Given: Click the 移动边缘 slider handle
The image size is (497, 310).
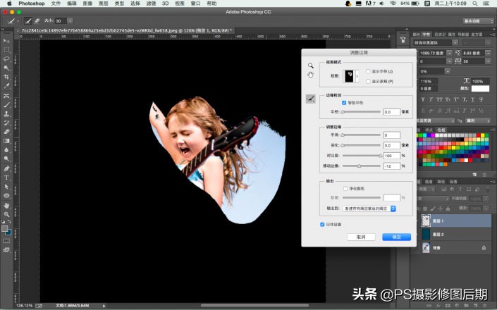Looking at the screenshot, I should [x=359, y=166].
